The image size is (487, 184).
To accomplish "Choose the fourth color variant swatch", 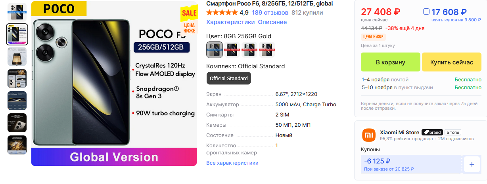I will (267, 50).
